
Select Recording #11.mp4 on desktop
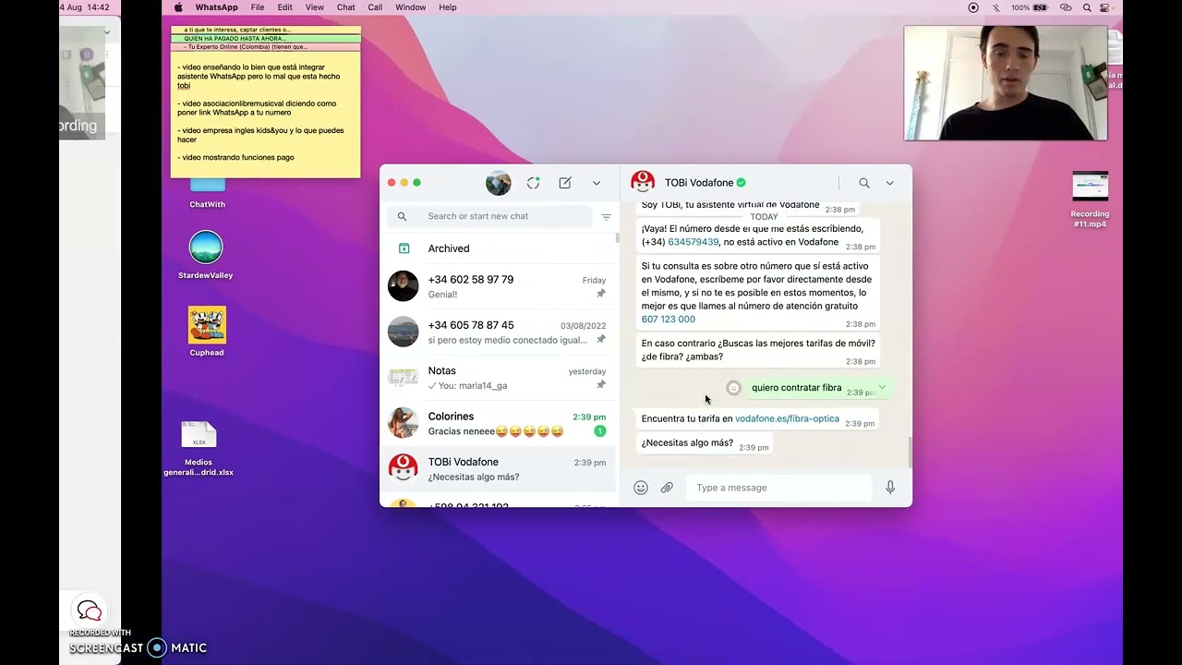point(1091,199)
